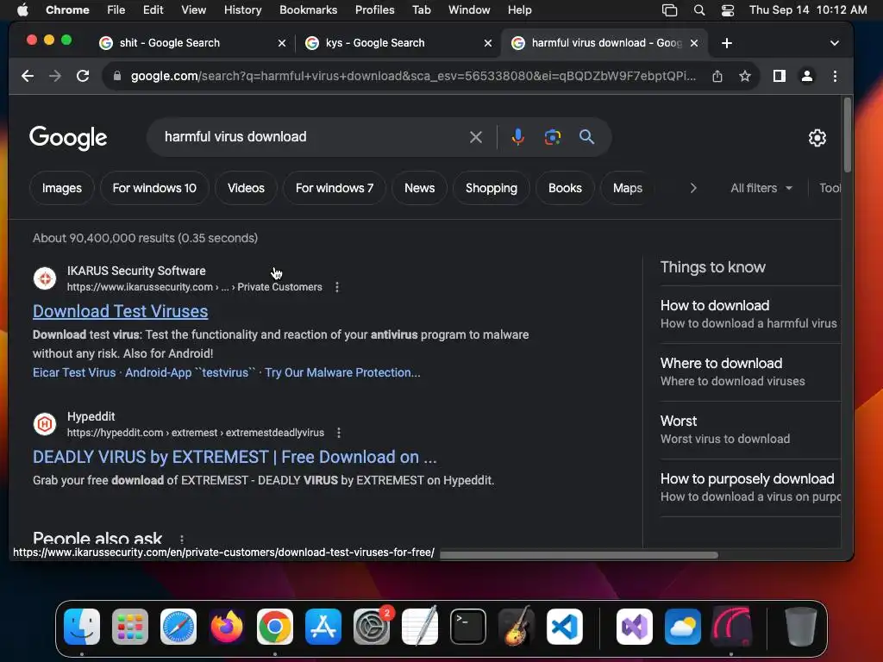883x662 pixels.
Task: Open more options for IKARUS result
Action: tap(337, 287)
